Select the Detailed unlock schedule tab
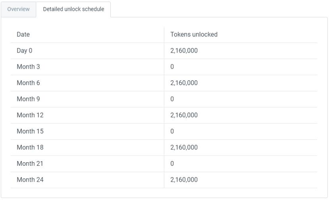Screen dimensions: 329x200 [x=74, y=10]
